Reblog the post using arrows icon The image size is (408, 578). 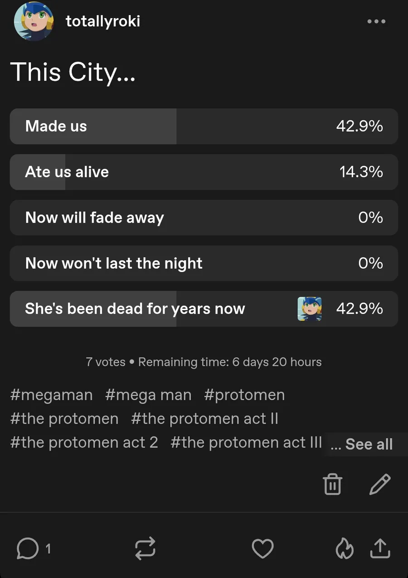pos(146,549)
